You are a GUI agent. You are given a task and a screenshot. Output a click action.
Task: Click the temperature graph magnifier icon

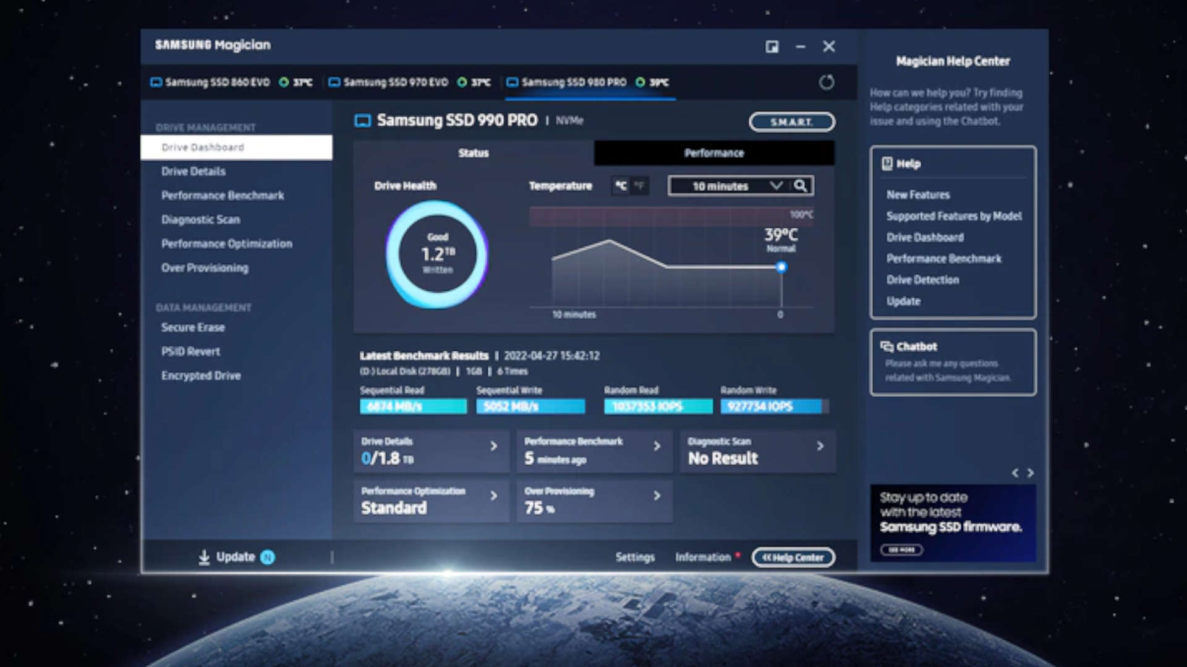click(801, 186)
